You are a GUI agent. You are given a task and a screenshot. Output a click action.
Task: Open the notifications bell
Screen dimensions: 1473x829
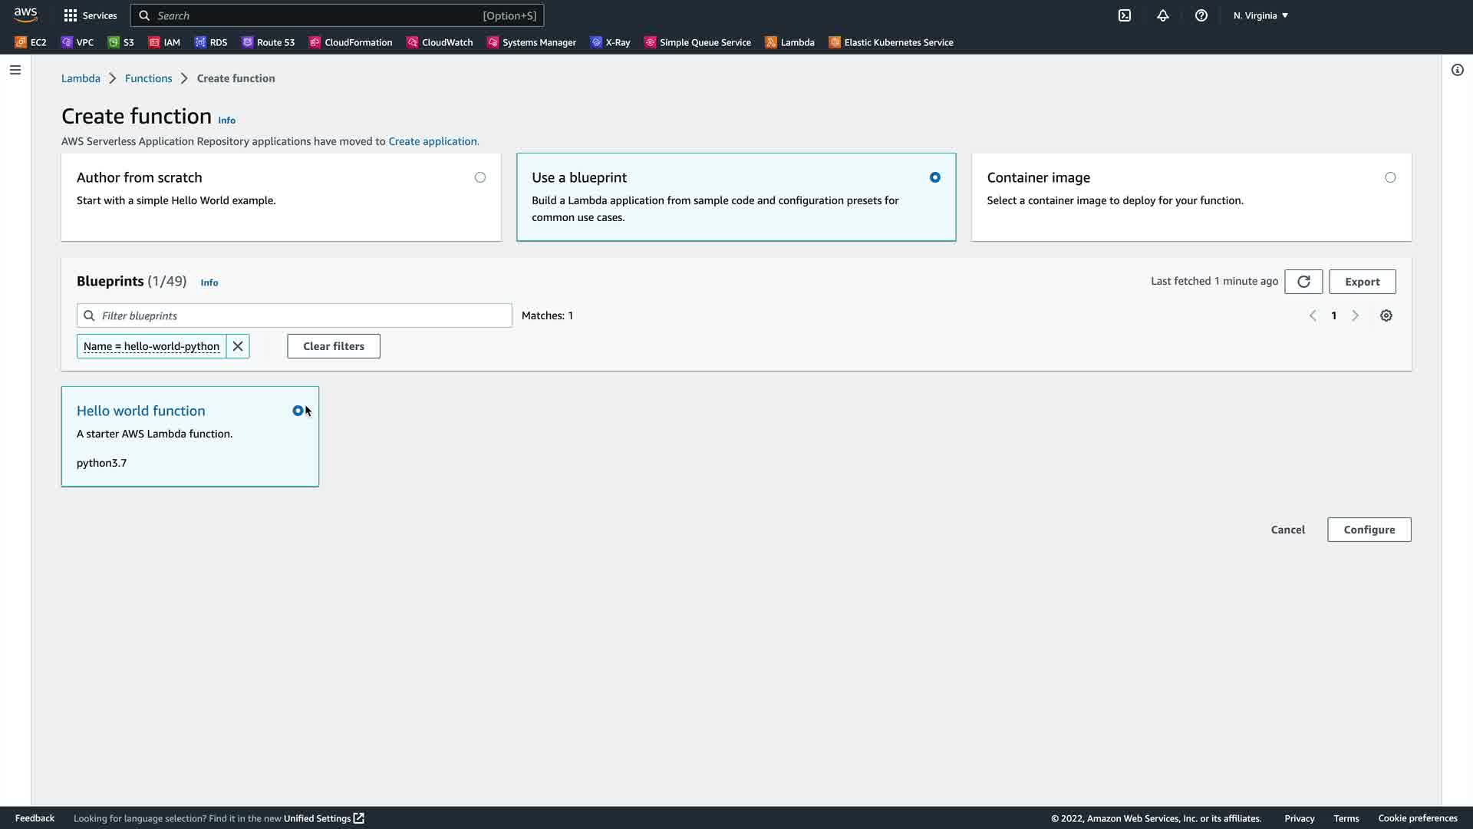click(1163, 15)
